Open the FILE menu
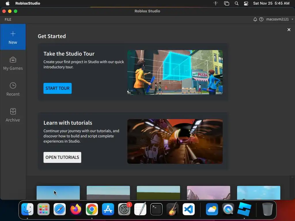 coord(8,19)
